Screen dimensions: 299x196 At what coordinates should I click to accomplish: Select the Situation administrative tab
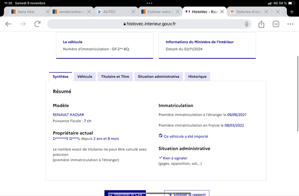(x=158, y=77)
